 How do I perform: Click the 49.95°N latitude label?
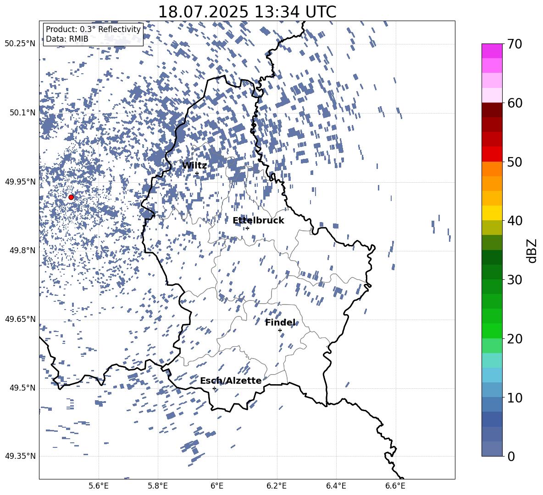(20, 181)
